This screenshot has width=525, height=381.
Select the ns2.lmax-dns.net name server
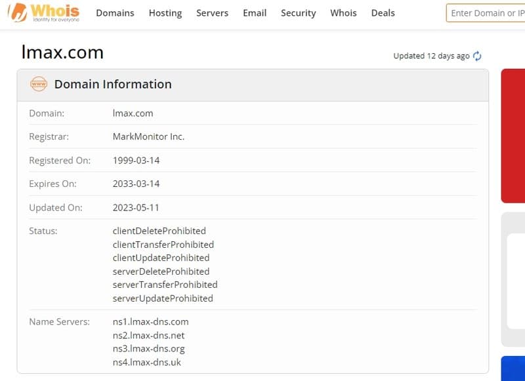click(x=149, y=335)
